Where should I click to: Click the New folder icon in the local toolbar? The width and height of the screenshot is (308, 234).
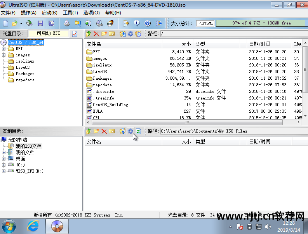pos(96,131)
